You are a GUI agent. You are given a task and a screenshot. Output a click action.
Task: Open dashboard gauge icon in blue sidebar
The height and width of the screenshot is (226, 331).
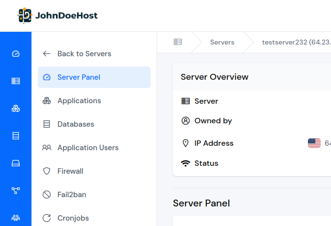tap(16, 54)
